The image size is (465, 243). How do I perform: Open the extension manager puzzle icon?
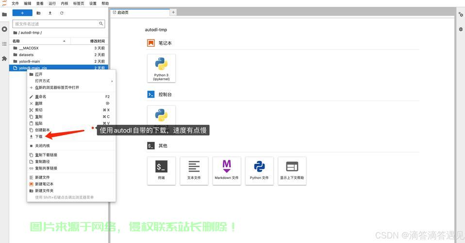4,58
